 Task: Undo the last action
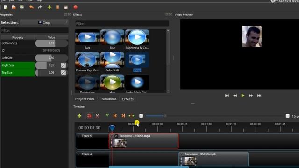click(31, 7)
